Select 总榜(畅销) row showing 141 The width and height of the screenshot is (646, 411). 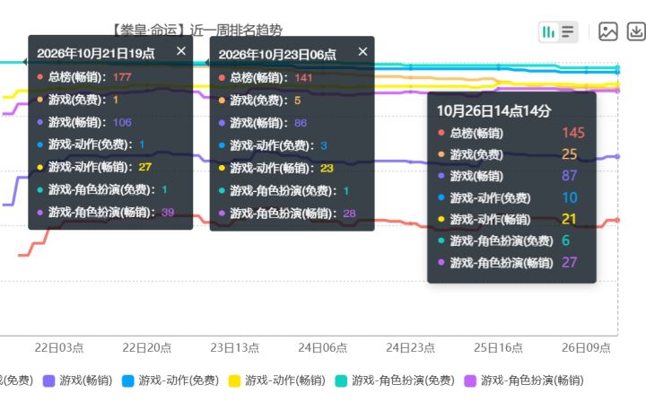pos(266,78)
